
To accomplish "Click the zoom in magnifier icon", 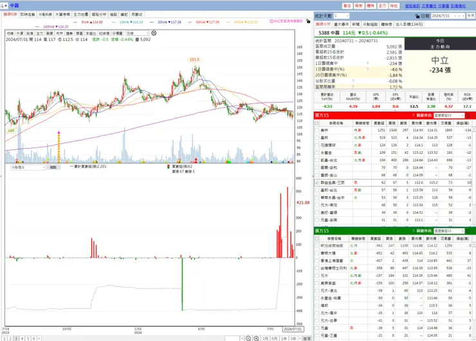I will coord(256,338).
